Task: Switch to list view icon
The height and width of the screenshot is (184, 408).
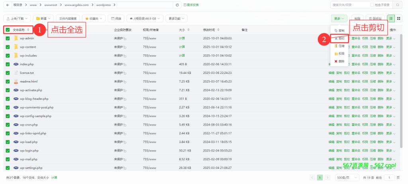Action: 391,18
